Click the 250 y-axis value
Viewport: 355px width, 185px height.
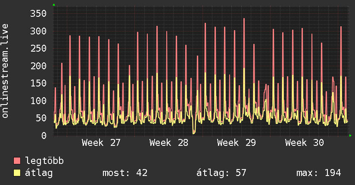click(38, 48)
